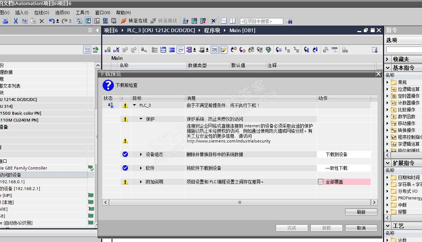This screenshot has height=242, width=422.
Task: Click the Compile icon in main toolbar
Action: (x=79, y=21)
